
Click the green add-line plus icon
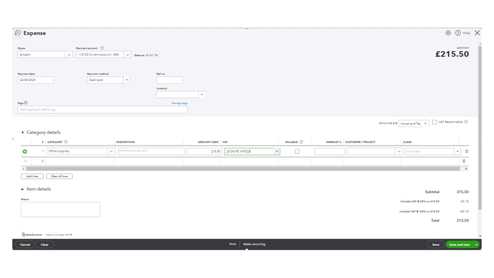tap(25, 151)
